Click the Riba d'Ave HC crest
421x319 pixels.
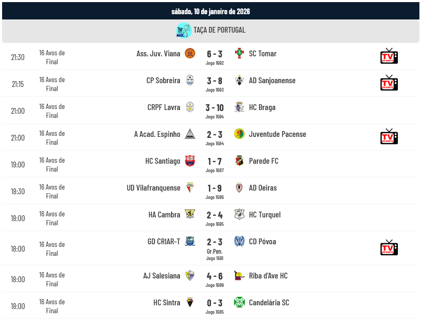tap(239, 275)
